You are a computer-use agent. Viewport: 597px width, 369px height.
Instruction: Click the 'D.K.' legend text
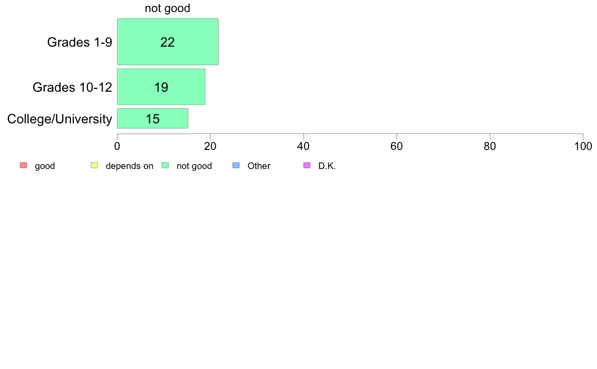pos(327,166)
